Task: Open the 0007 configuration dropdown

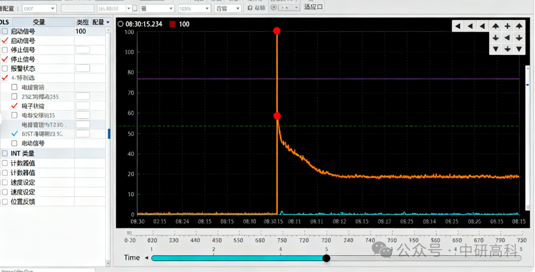Action: click(x=39, y=8)
